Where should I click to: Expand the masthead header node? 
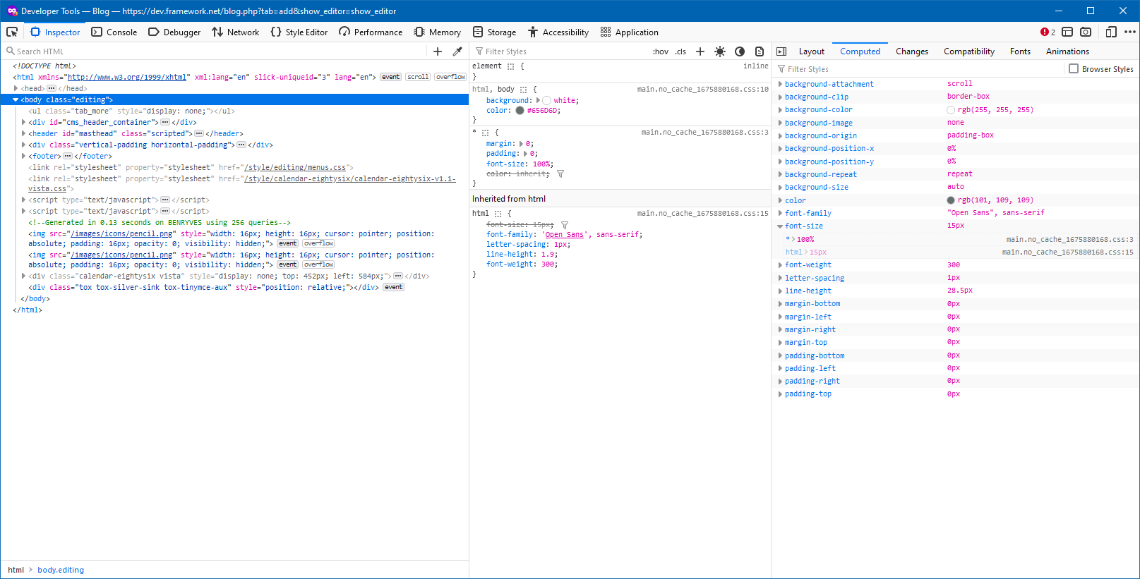coord(23,134)
